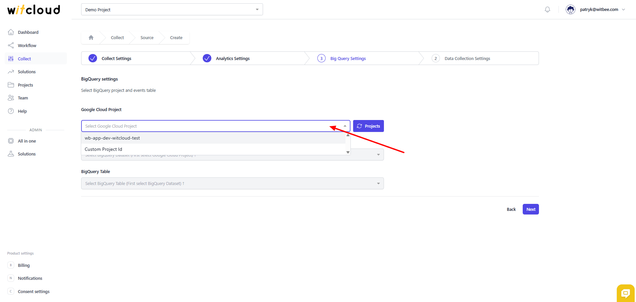Open Workflow from the sidebar
Viewport: 636px width, 302px height.
tap(27, 45)
